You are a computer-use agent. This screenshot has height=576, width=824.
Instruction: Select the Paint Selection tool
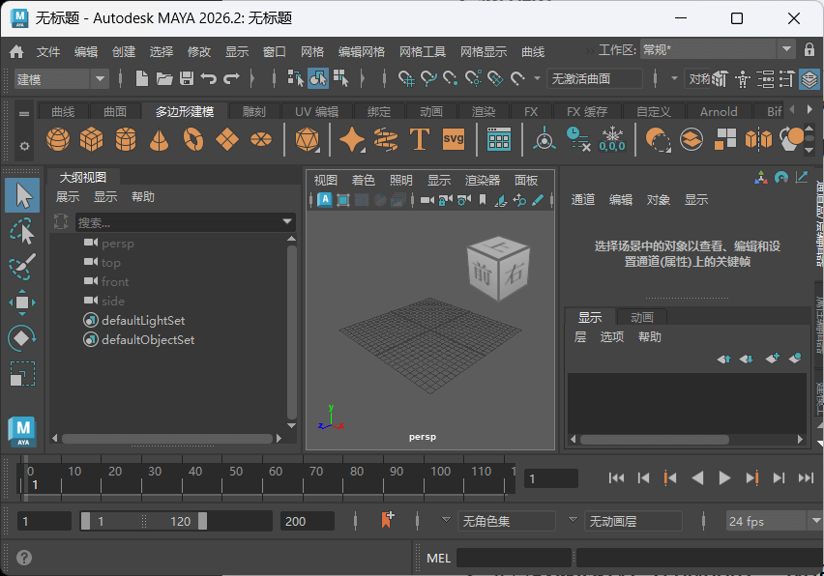click(21, 263)
